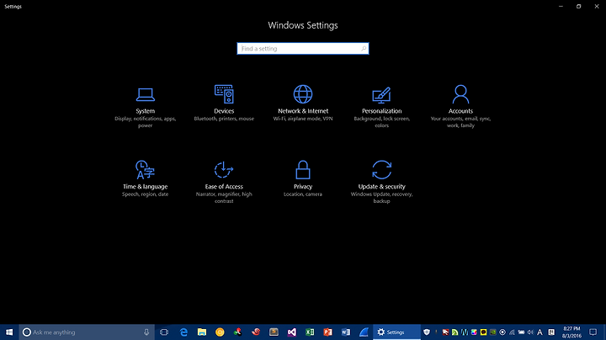
Task: Click the orange circle taskbar app icon
Action: [220, 332]
